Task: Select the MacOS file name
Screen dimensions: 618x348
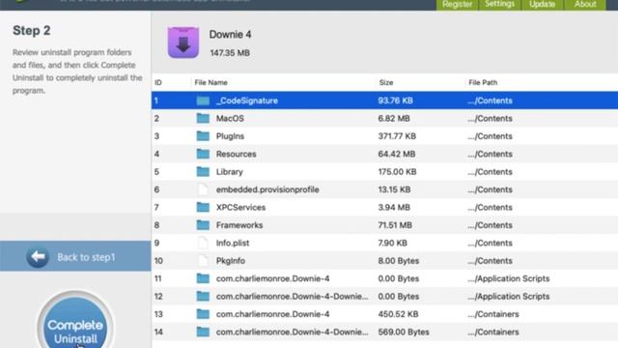Action: coord(230,118)
